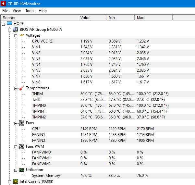Click the Temperatures thermometer icon
The width and height of the screenshot is (195, 185).
click(x=22, y=88)
